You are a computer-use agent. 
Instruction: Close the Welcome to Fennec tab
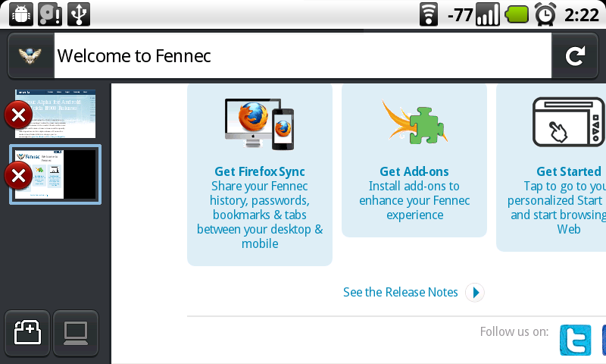18,176
